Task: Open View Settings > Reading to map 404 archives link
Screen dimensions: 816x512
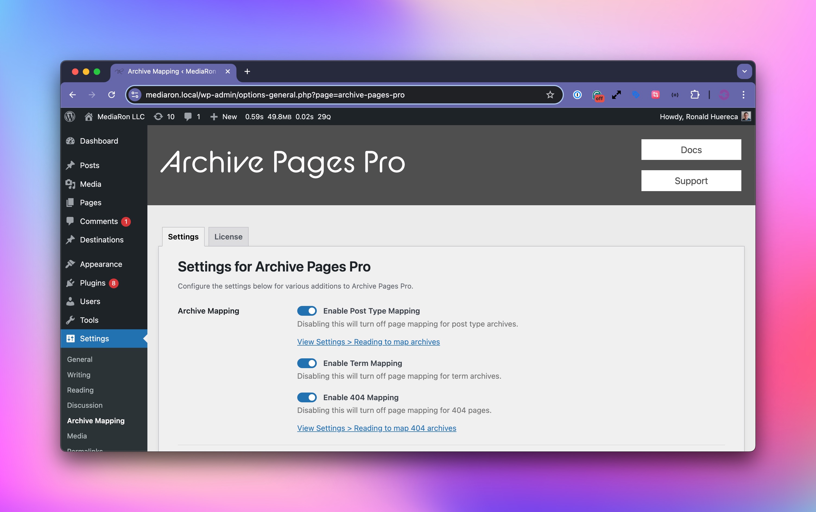Action: tap(377, 428)
